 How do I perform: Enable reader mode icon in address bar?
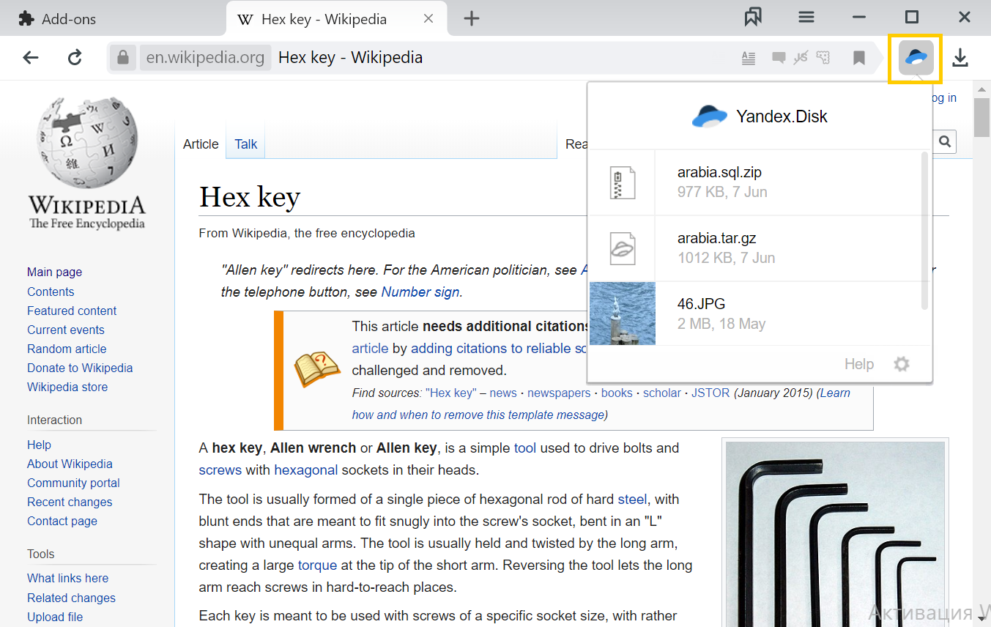pos(748,58)
